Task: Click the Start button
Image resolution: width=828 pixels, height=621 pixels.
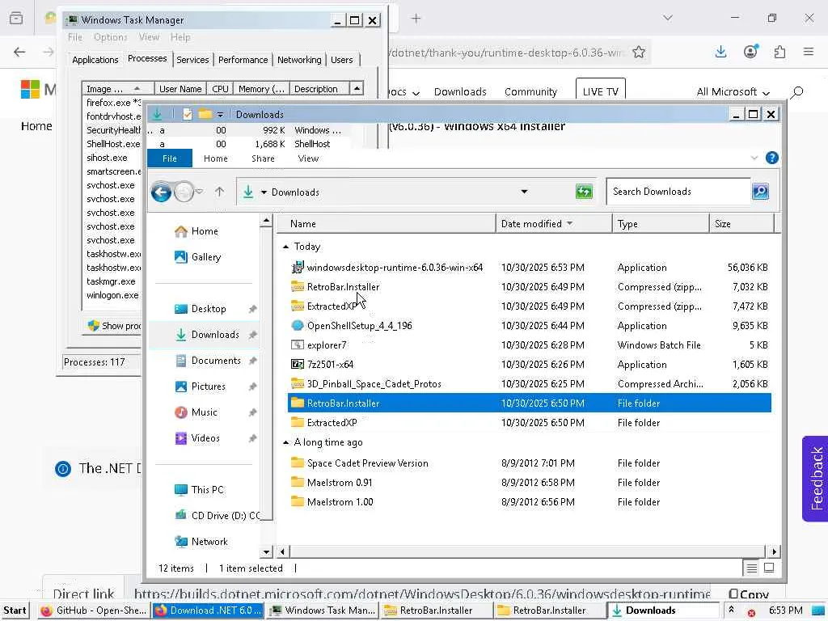Action: (15, 610)
